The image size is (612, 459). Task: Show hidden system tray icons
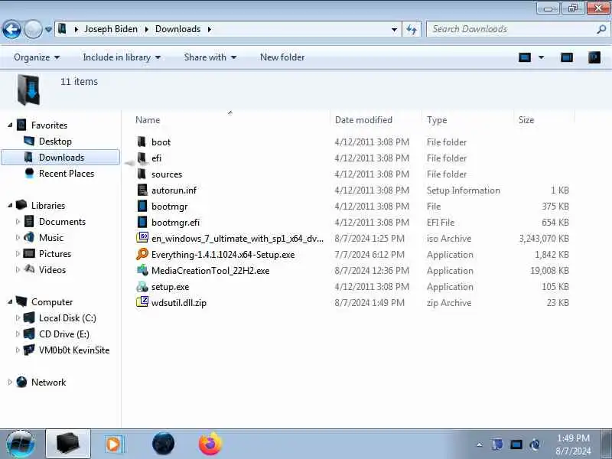tap(480, 444)
